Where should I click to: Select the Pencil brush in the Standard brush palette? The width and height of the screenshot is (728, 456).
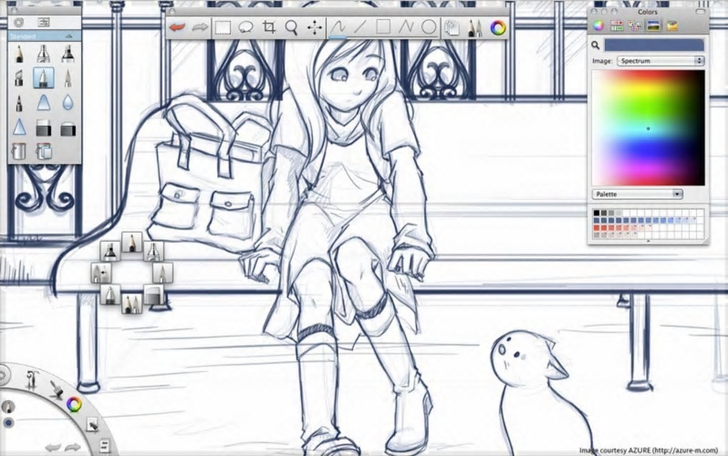[19, 54]
